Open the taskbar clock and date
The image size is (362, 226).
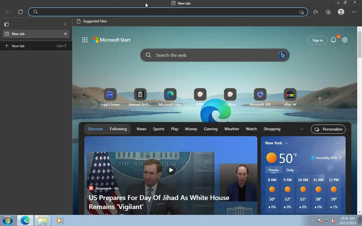tap(347, 221)
